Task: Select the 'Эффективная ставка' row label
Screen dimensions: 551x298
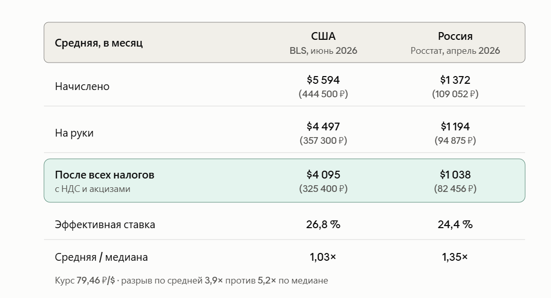Action: point(105,225)
